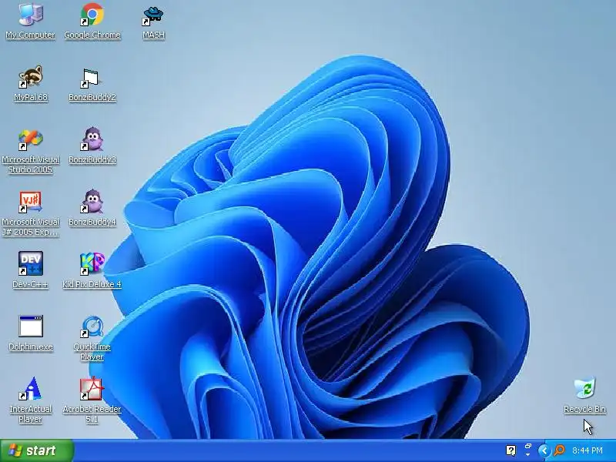Open the Start menu
Screen dimensions: 616x462
pos(36,450)
